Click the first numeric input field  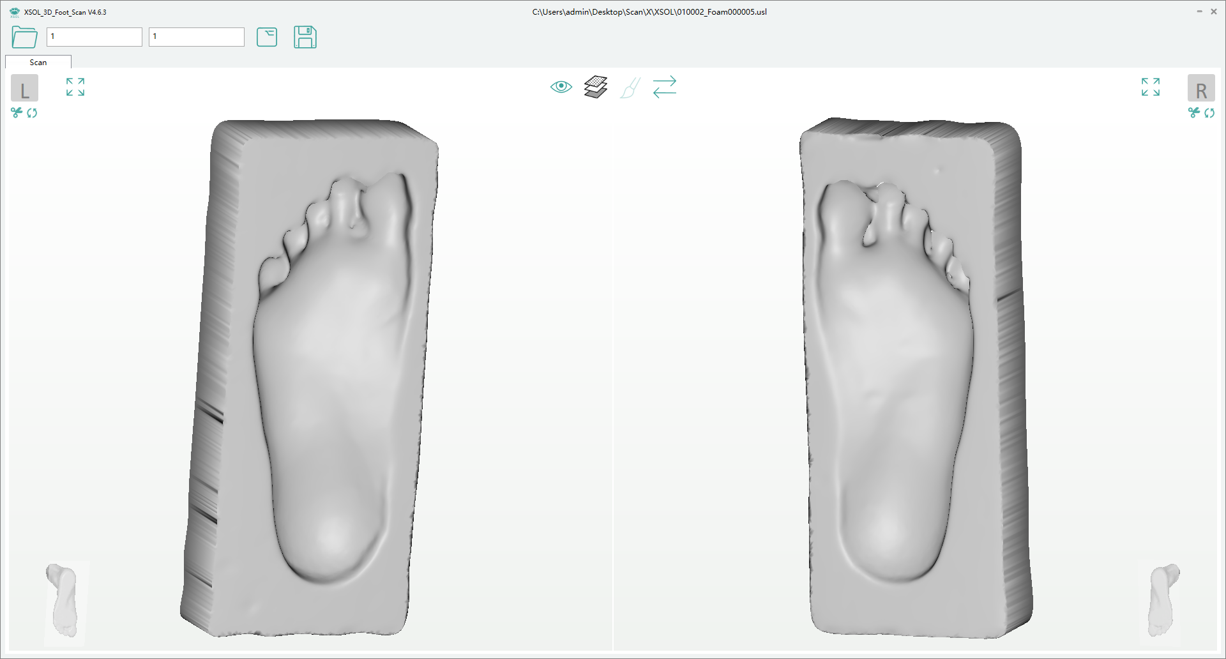coord(94,37)
